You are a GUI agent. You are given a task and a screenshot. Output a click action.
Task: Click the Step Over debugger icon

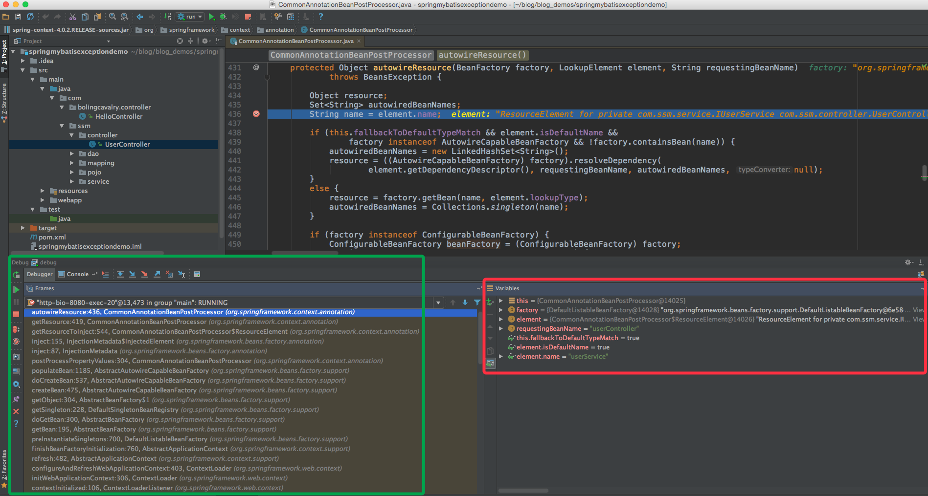120,274
